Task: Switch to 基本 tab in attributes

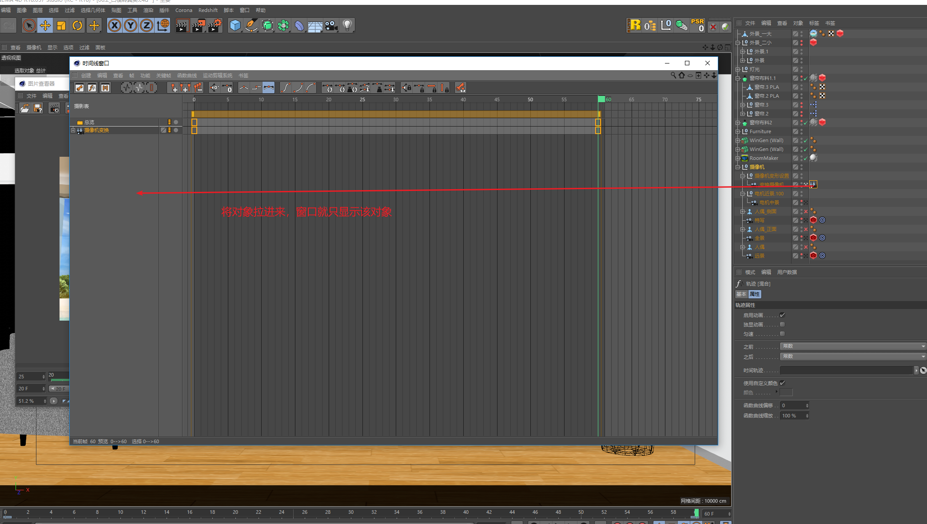Action: pos(741,294)
